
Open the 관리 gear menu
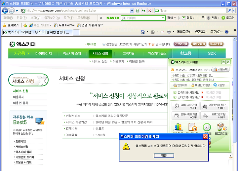coord(213,18)
